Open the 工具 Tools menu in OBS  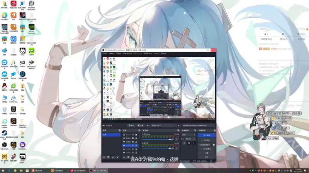click(156, 53)
